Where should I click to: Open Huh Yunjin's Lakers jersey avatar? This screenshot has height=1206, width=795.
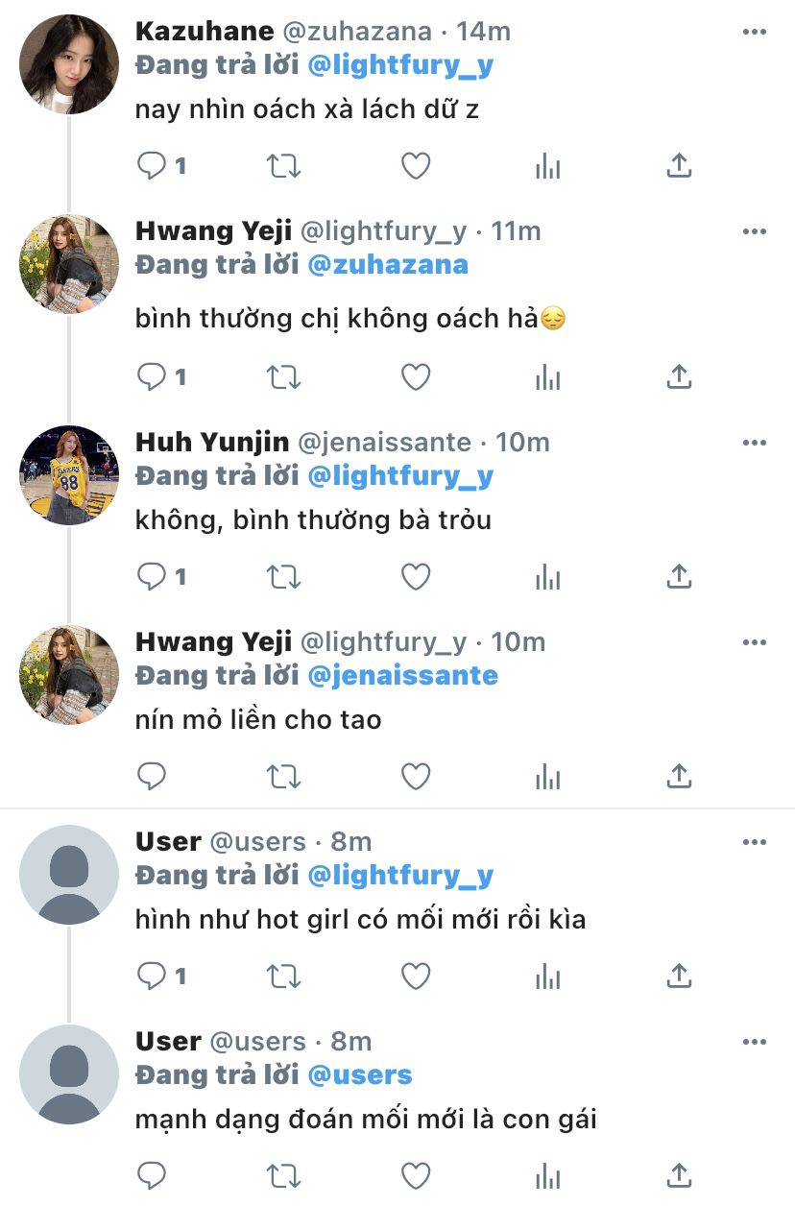[x=69, y=475]
